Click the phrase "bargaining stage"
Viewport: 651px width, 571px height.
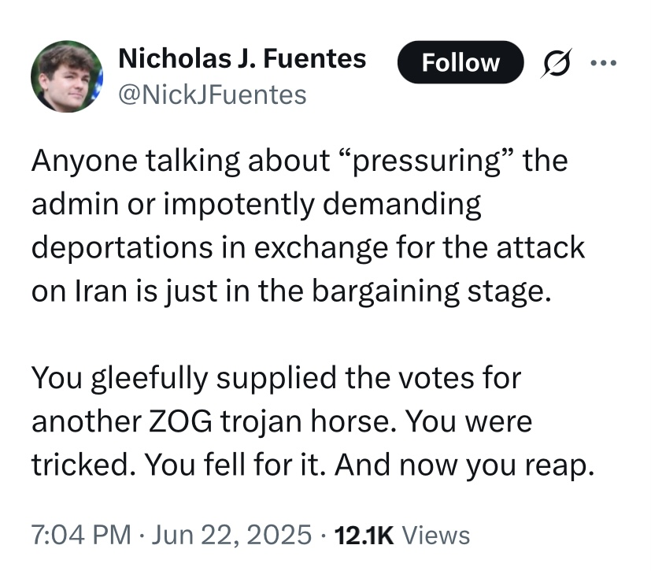point(431,292)
